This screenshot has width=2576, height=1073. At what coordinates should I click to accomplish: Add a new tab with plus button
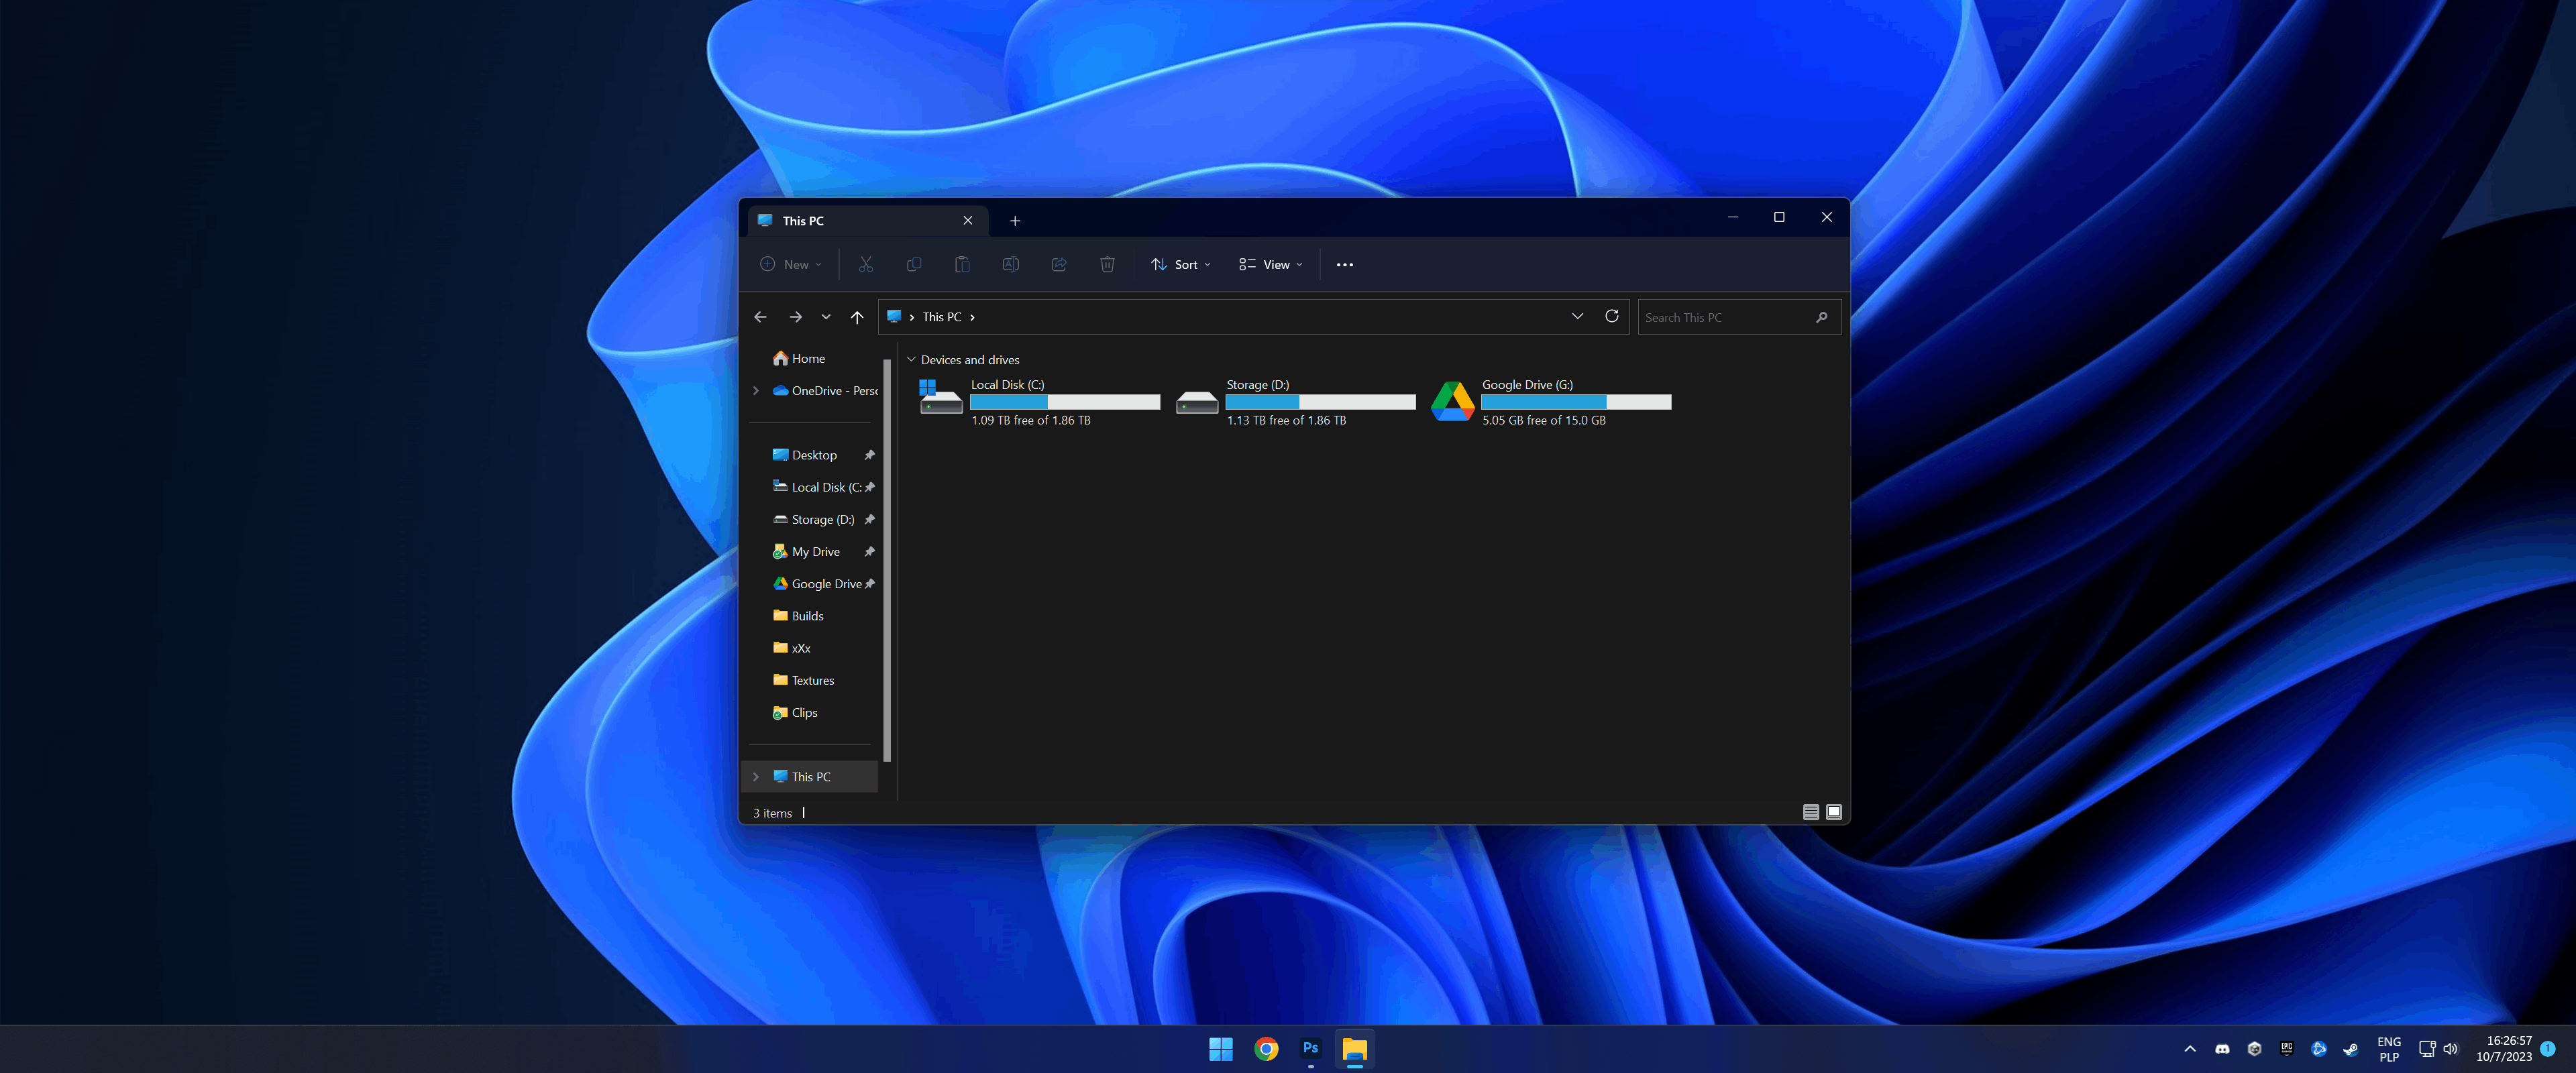pos(1014,221)
